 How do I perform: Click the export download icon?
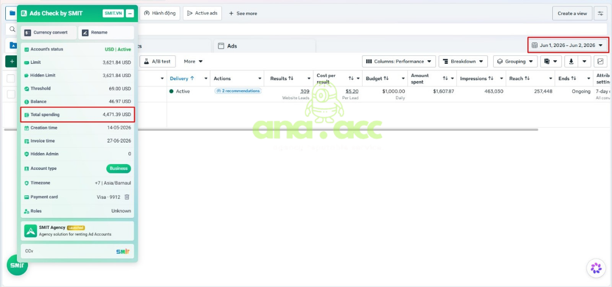pos(571,62)
